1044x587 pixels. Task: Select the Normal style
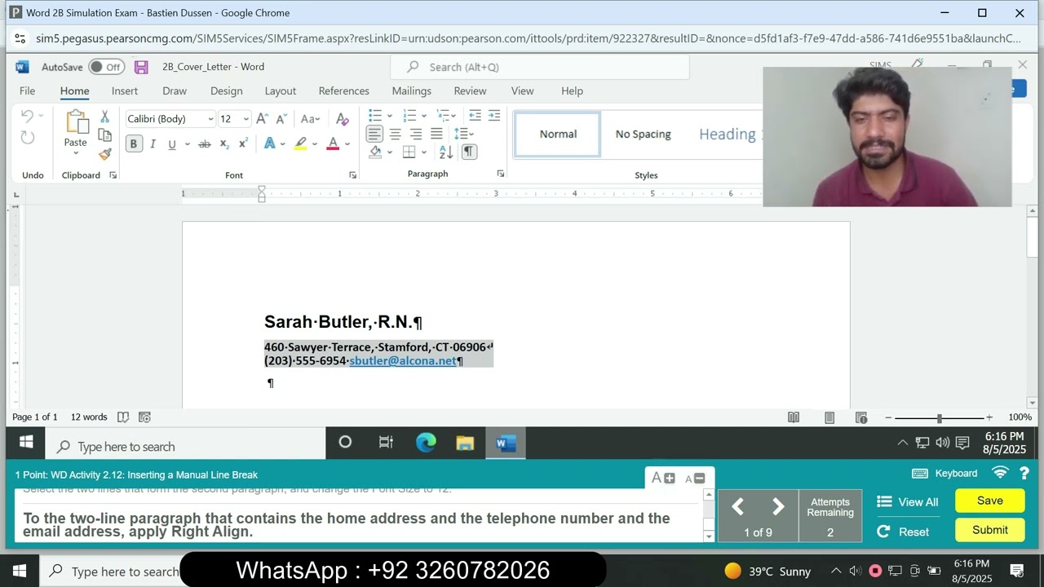click(x=558, y=135)
